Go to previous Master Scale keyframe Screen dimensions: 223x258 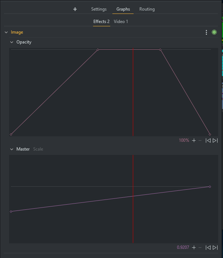[x=208, y=247]
